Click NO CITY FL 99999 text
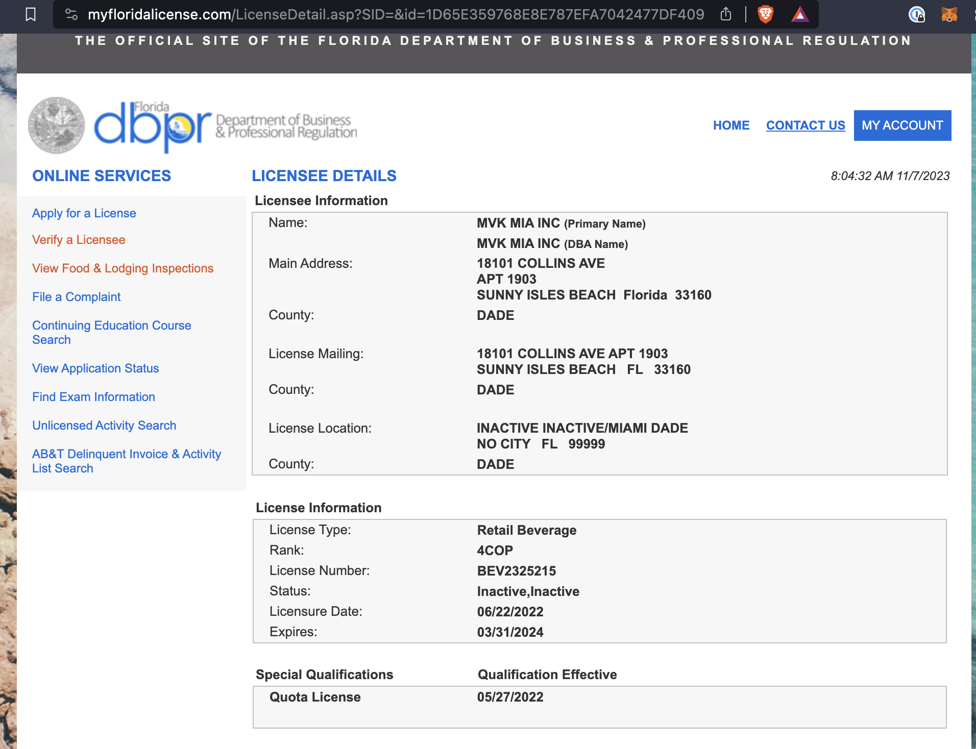 tap(541, 444)
